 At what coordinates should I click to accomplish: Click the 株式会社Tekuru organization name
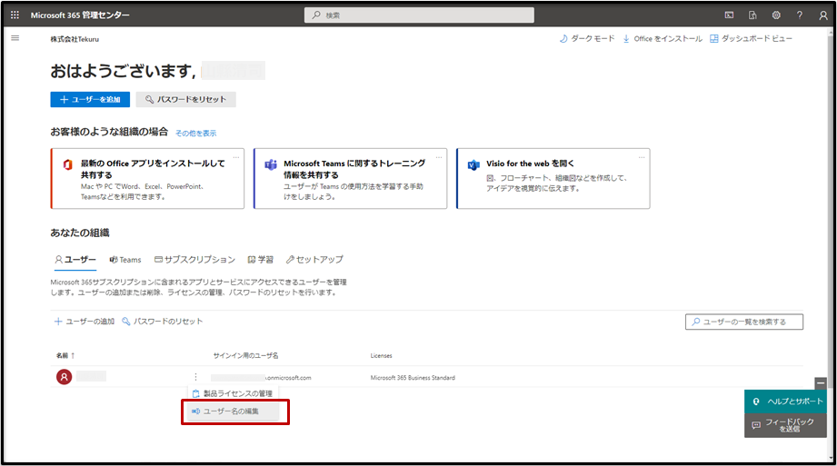pyautogui.click(x=75, y=39)
